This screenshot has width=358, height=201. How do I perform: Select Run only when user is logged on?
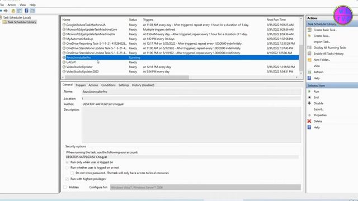coord(67,162)
